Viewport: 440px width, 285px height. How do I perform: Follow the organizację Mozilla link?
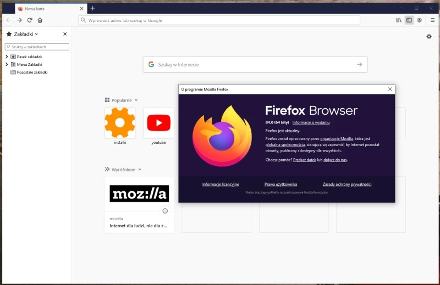tap(337, 139)
